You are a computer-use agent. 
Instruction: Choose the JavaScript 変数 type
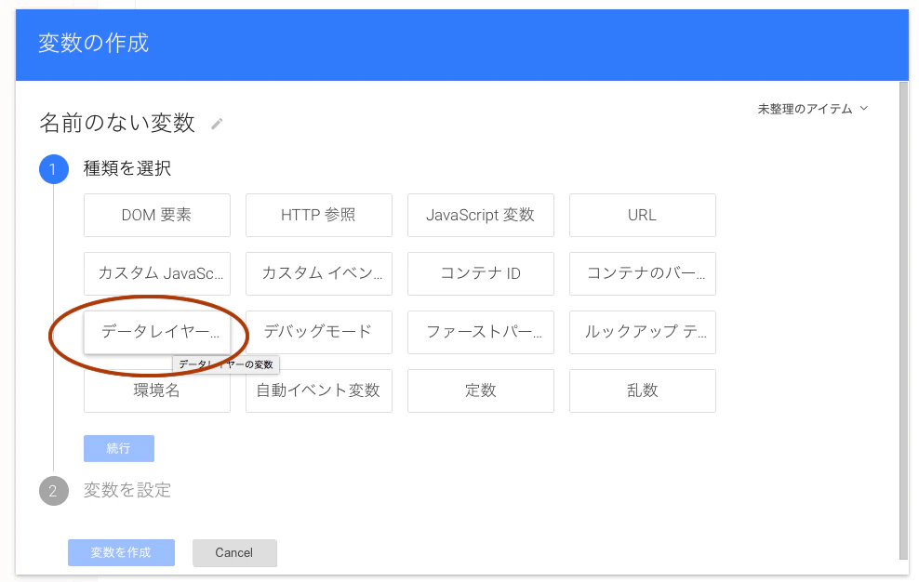[481, 215]
